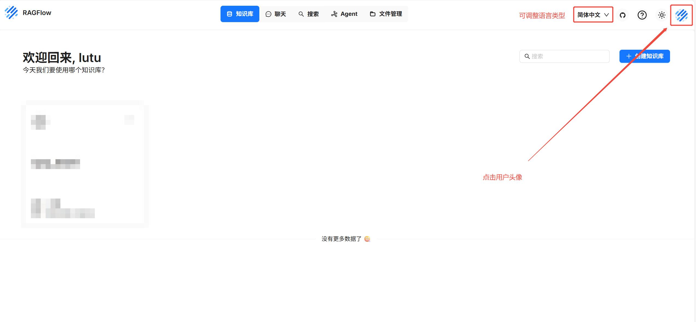Click the RAGFlow logo icon
Screen dimensions: 696x322
[11, 12]
